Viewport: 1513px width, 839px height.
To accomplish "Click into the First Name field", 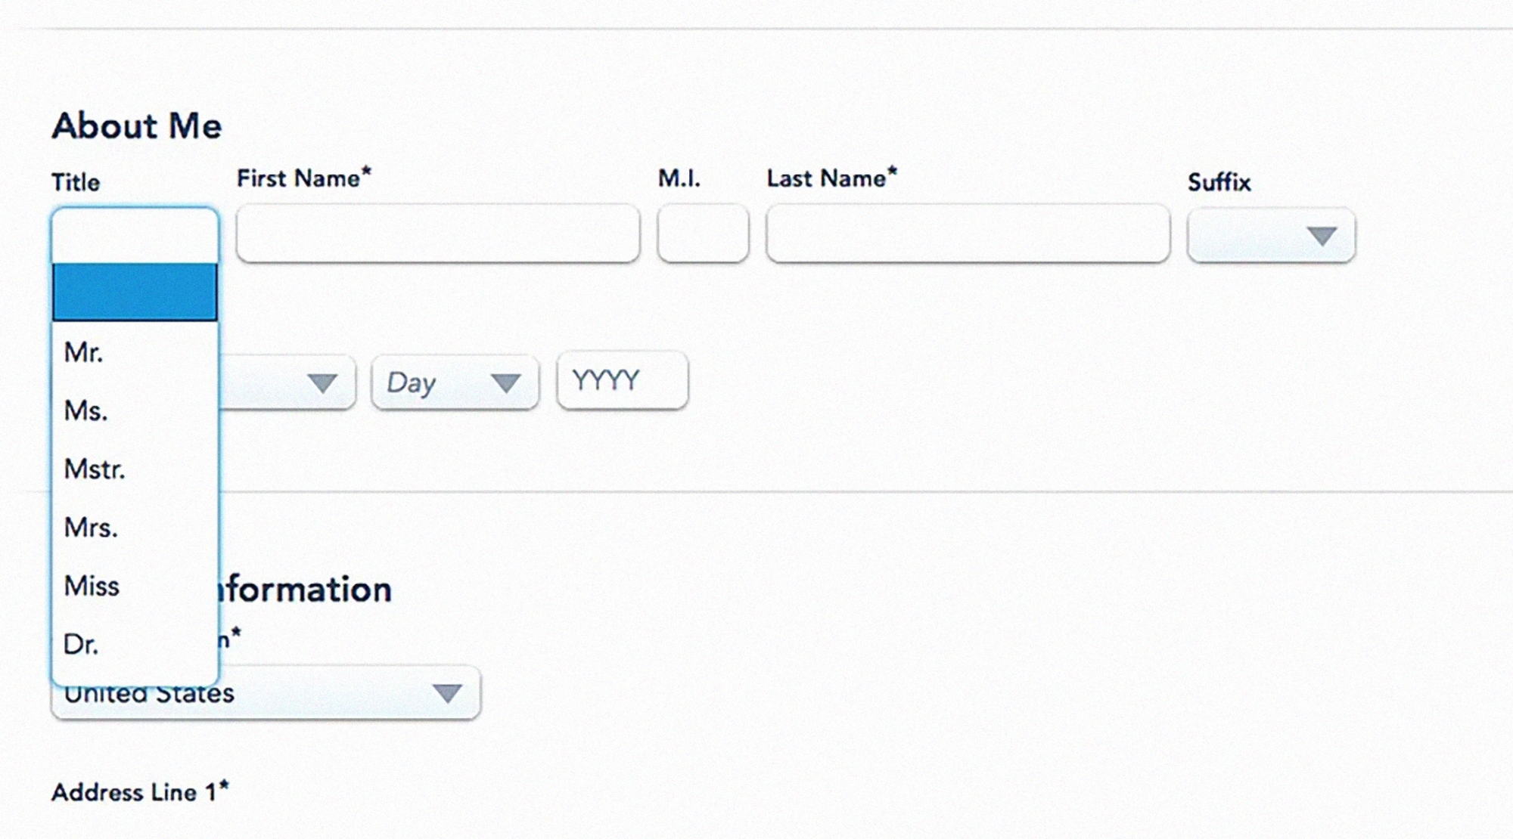I will tap(437, 234).
